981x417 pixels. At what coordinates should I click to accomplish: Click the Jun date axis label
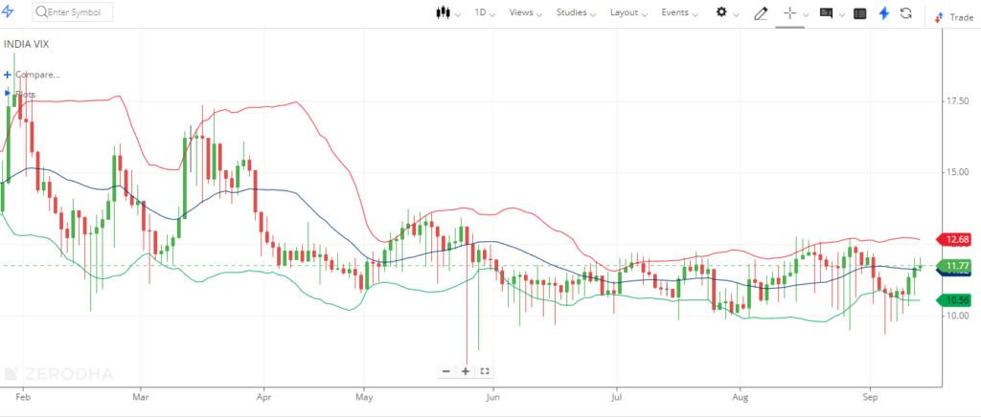click(493, 396)
